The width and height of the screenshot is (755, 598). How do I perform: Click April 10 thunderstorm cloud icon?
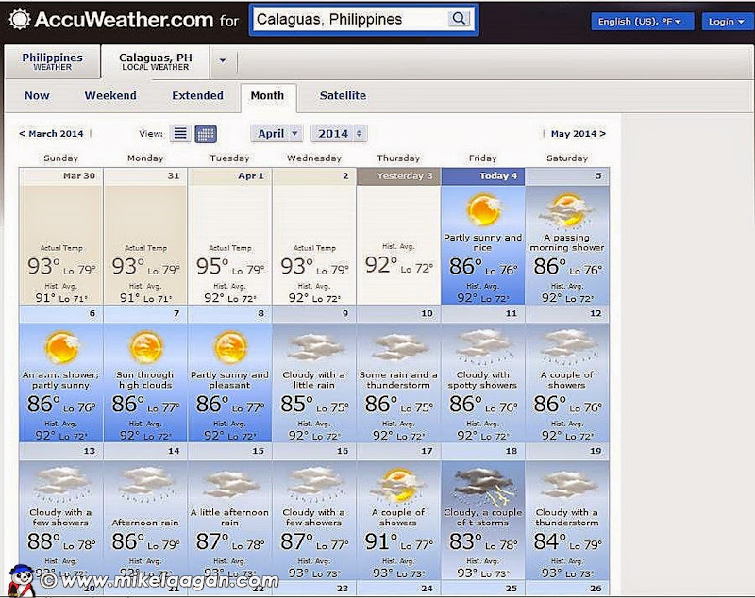coord(399,347)
